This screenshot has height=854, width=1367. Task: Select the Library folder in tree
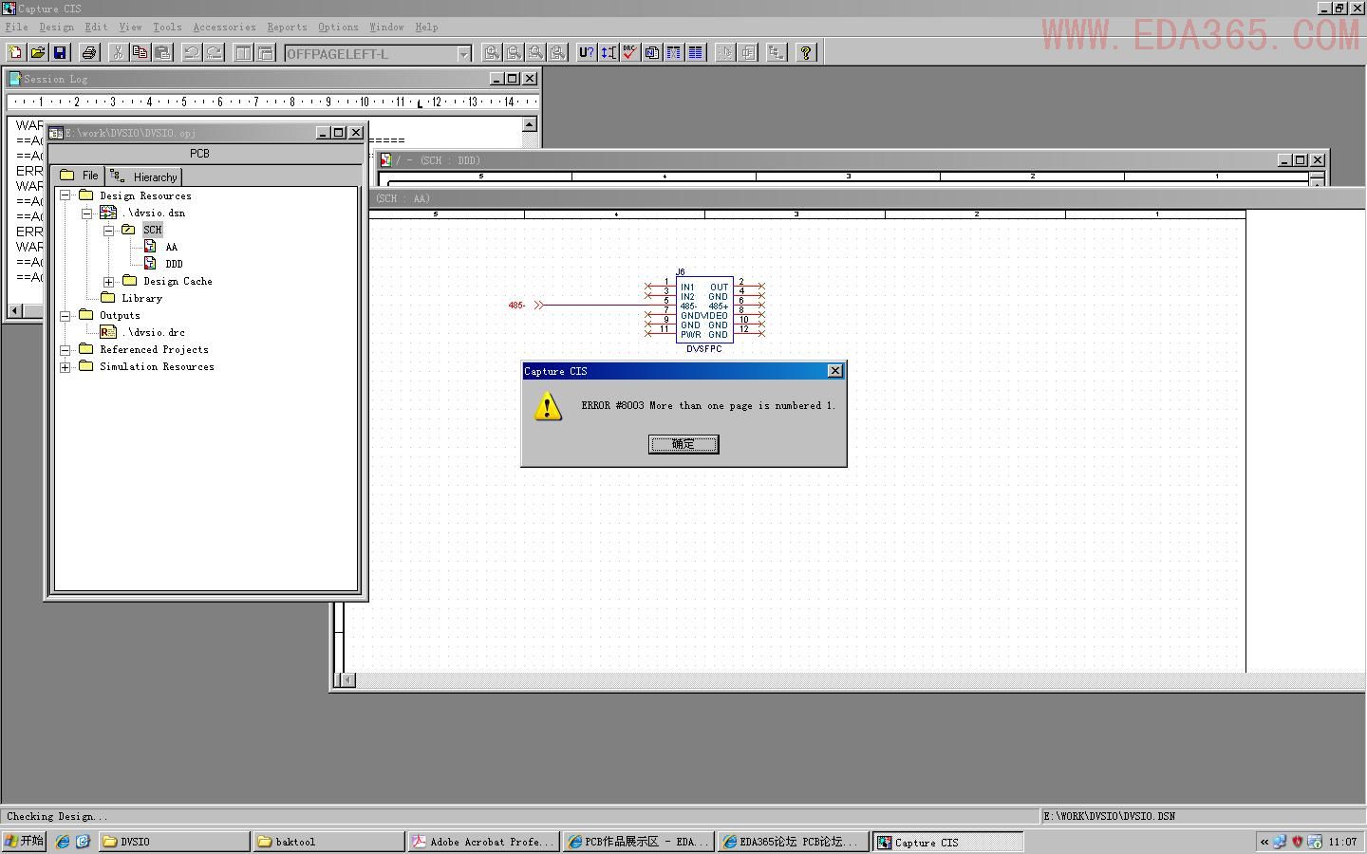click(x=142, y=298)
